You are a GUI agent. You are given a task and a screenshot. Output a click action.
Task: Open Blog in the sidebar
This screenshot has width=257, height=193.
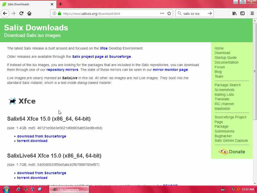point(218,72)
